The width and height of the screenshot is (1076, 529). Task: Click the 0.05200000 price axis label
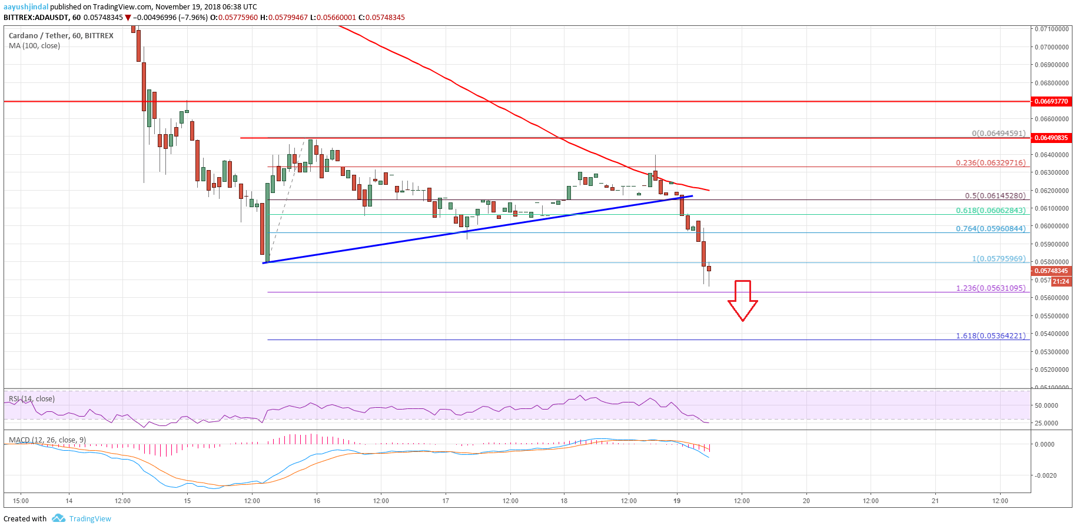[1052, 370]
